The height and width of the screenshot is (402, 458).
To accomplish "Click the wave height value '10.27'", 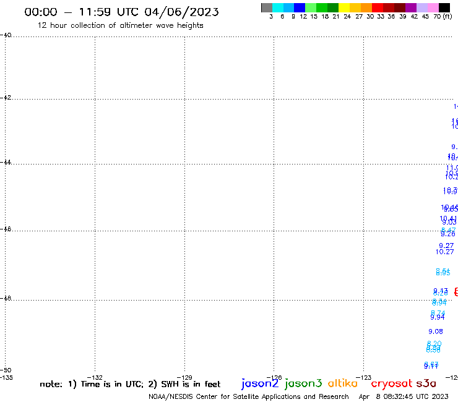I will click(445, 252).
